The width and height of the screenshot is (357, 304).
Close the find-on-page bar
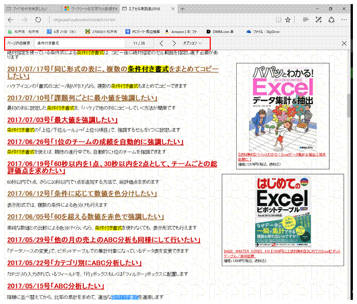point(344,43)
